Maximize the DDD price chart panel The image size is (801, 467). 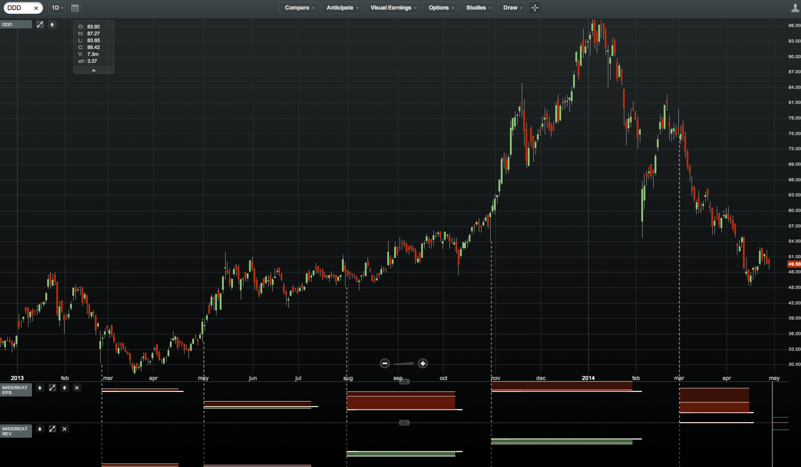[x=40, y=25]
